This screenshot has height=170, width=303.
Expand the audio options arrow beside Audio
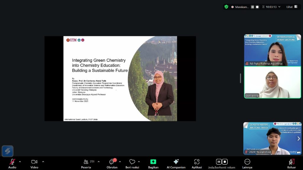(20, 161)
